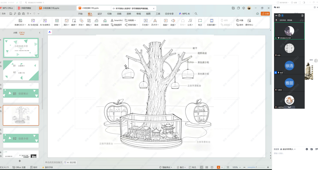Screen dimensions: 318x170
Task: Toggle normal view button in status bar
Action: point(202,167)
